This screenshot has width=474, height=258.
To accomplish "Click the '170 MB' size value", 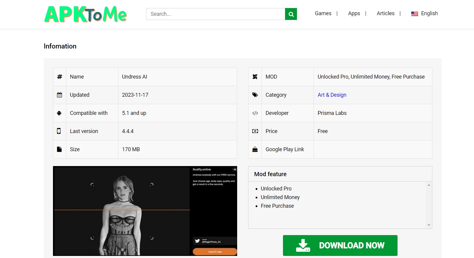I will pyautogui.click(x=131, y=149).
